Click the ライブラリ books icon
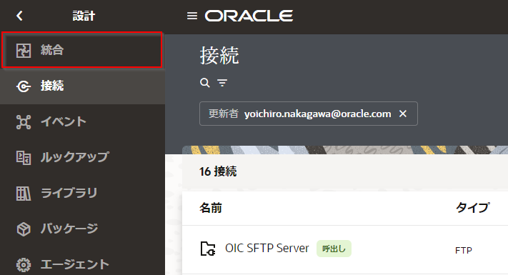Viewport: 508px width, 275px height. pyautogui.click(x=24, y=193)
